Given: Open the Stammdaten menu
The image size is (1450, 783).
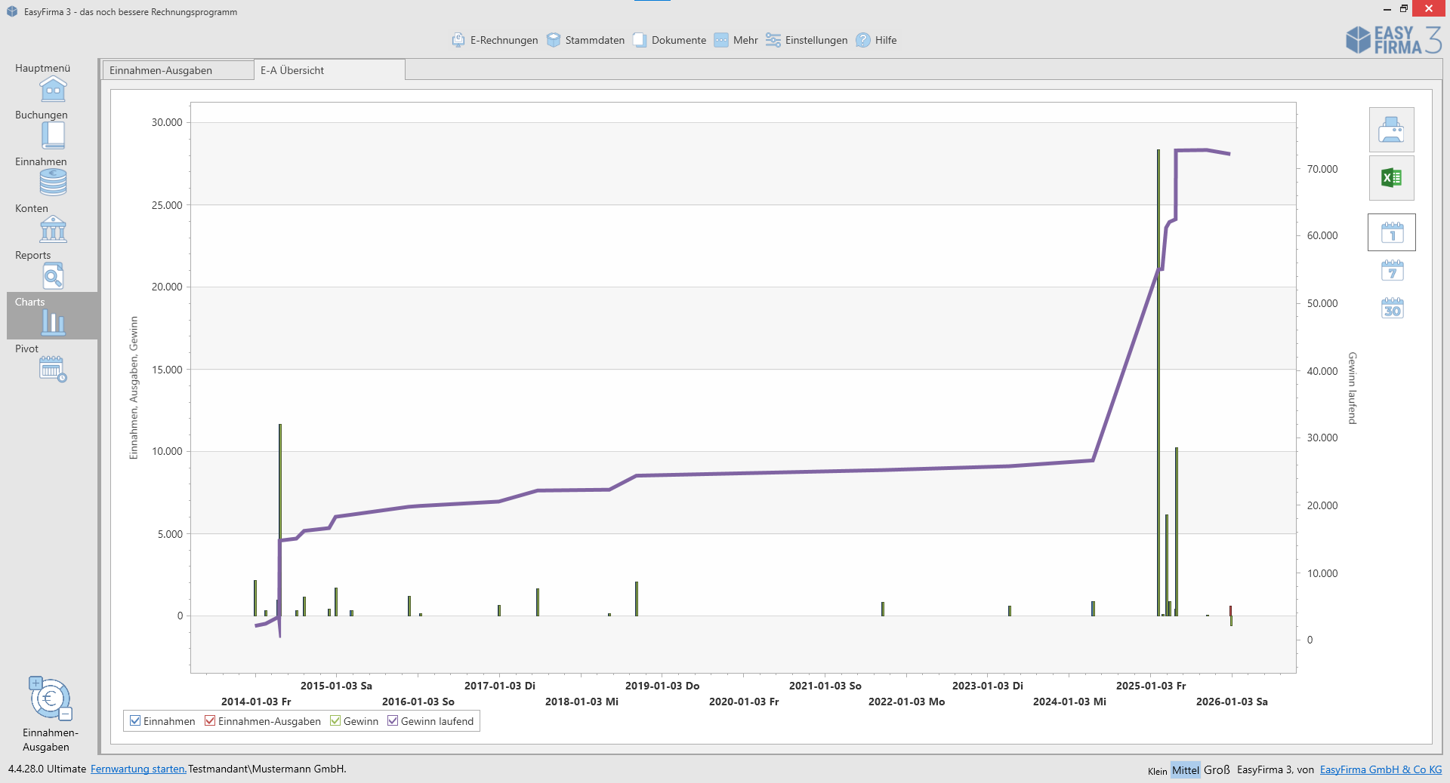Looking at the screenshot, I should [585, 40].
